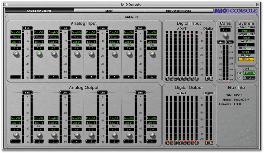Open FctryDflt preset menu for Analog Output 1
This screenshot has width=264, height=153.
pyautogui.click(x=16, y=118)
